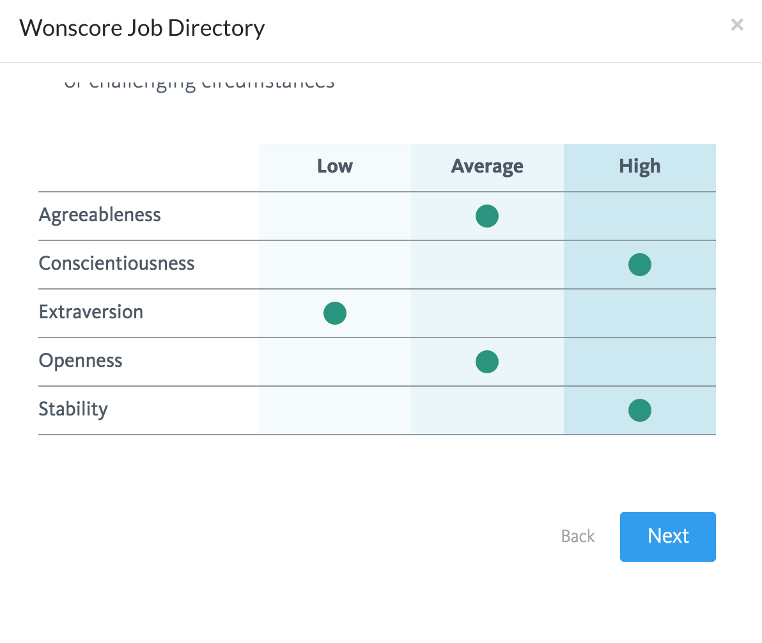
Task: Click the Stability row label
Action: click(x=73, y=409)
